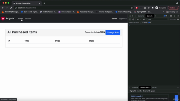Select the drawer Console tab
This screenshot has width=180, height=101.
(x=135, y=88)
